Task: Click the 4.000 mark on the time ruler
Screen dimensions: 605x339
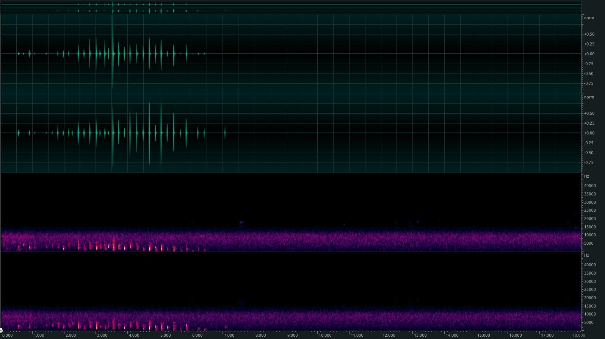Action: (x=134, y=335)
